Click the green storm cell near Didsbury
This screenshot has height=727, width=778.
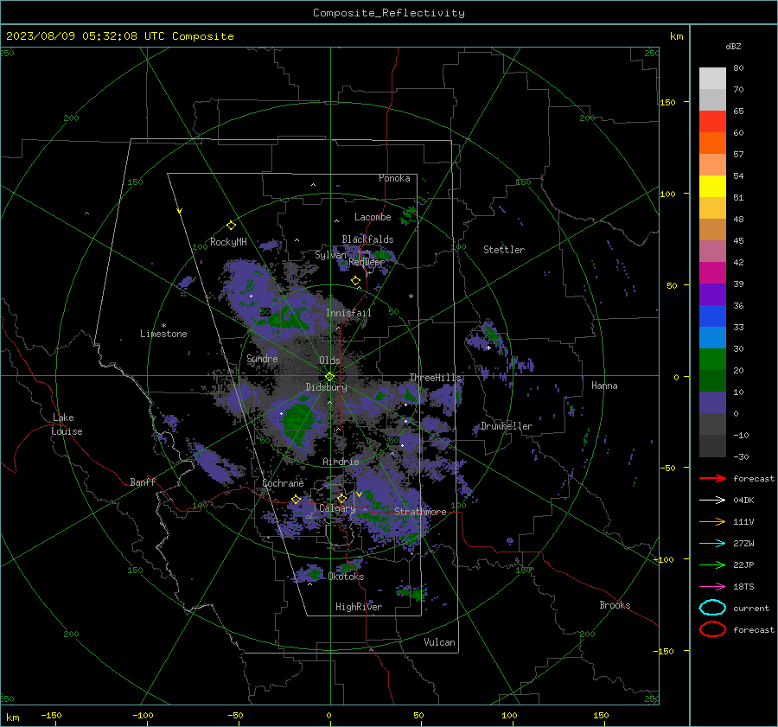(297, 420)
